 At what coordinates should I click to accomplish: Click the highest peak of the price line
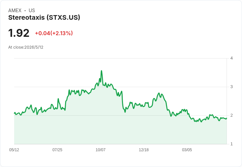tap(101, 71)
